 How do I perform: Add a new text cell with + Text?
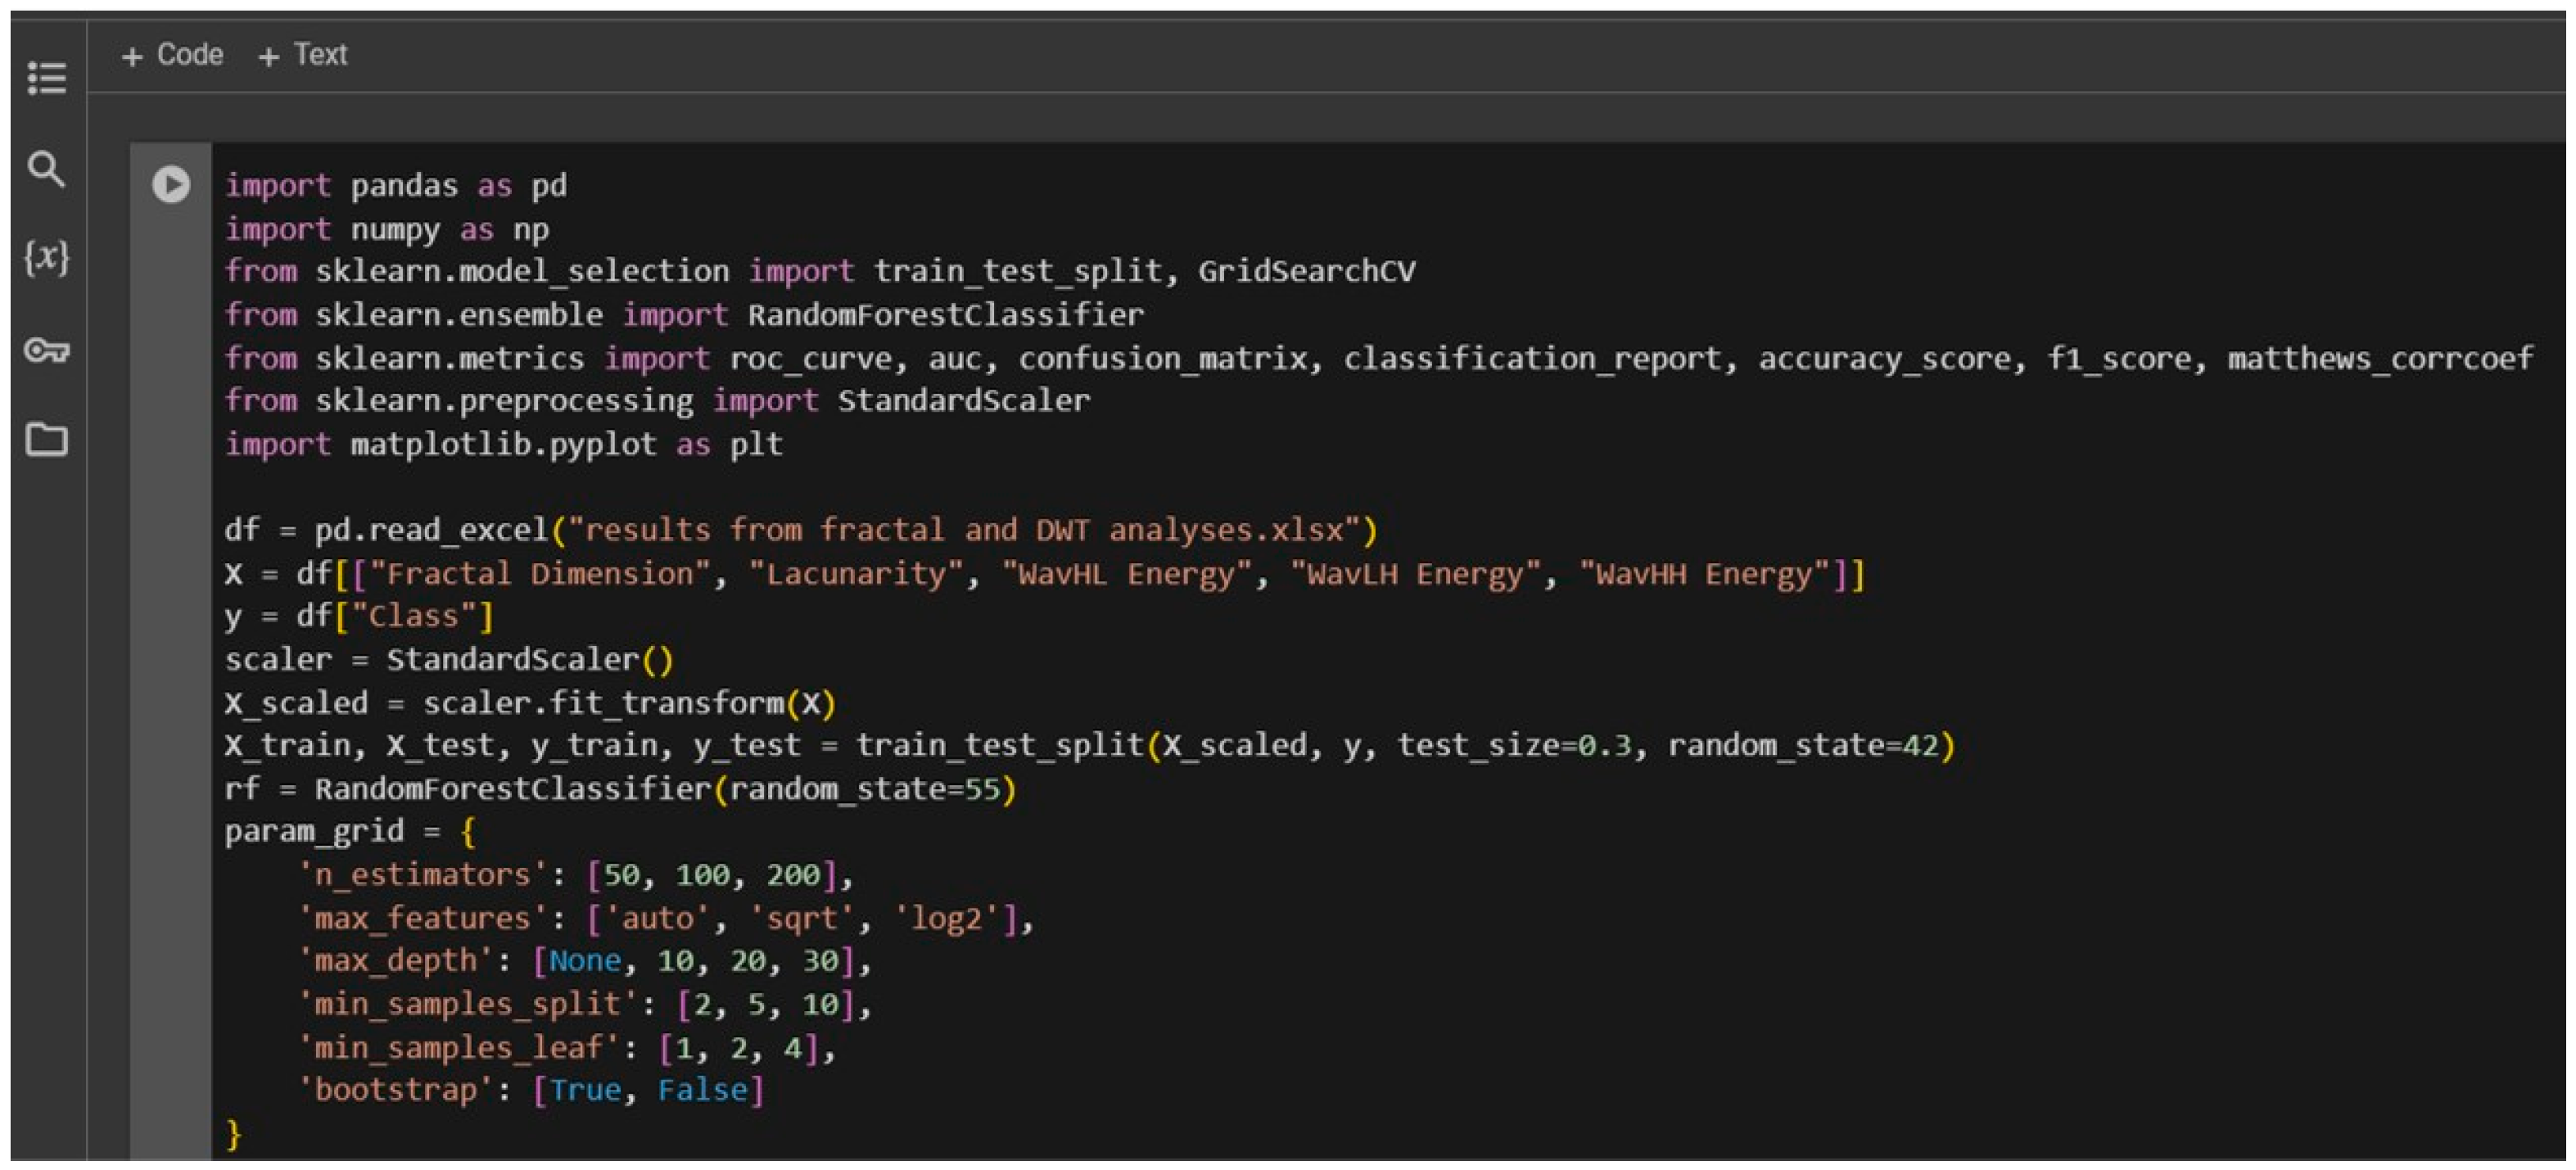click(303, 55)
